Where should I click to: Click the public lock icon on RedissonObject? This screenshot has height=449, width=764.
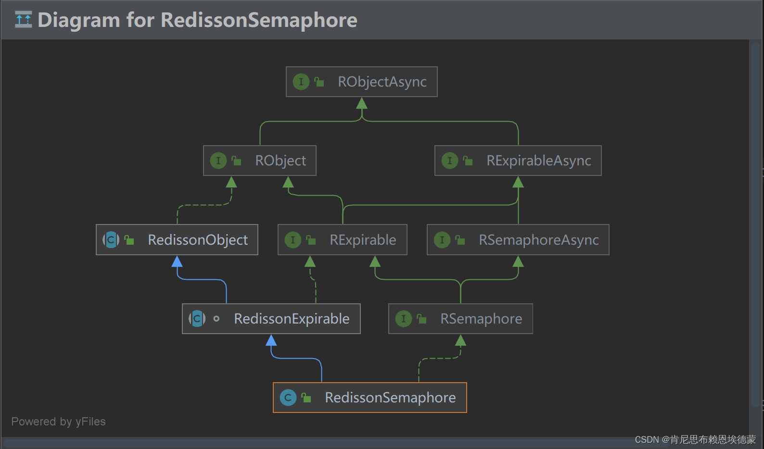[x=129, y=239]
